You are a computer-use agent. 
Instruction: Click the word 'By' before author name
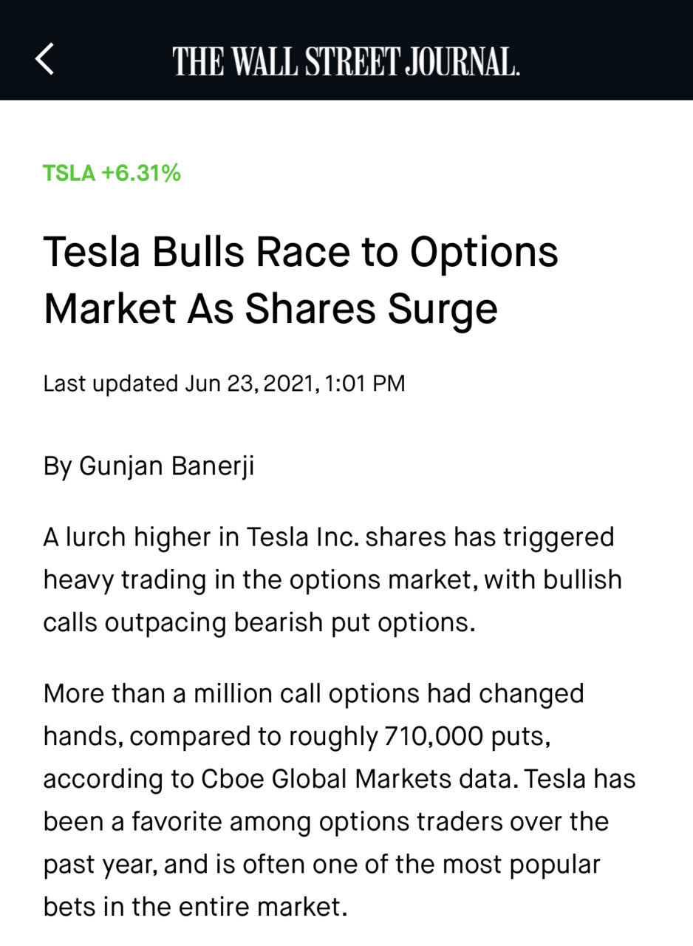click(58, 466)
